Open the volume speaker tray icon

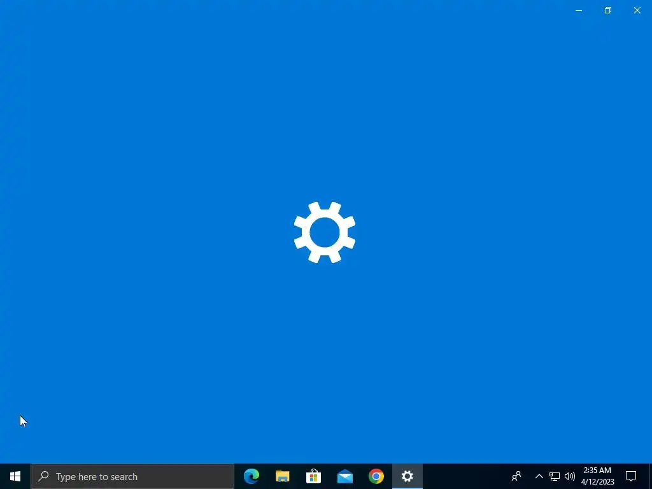point(570,476)
